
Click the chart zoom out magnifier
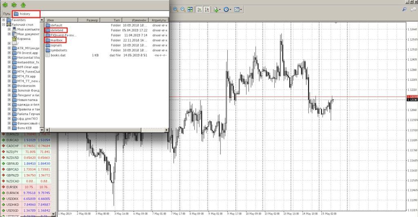182,9
